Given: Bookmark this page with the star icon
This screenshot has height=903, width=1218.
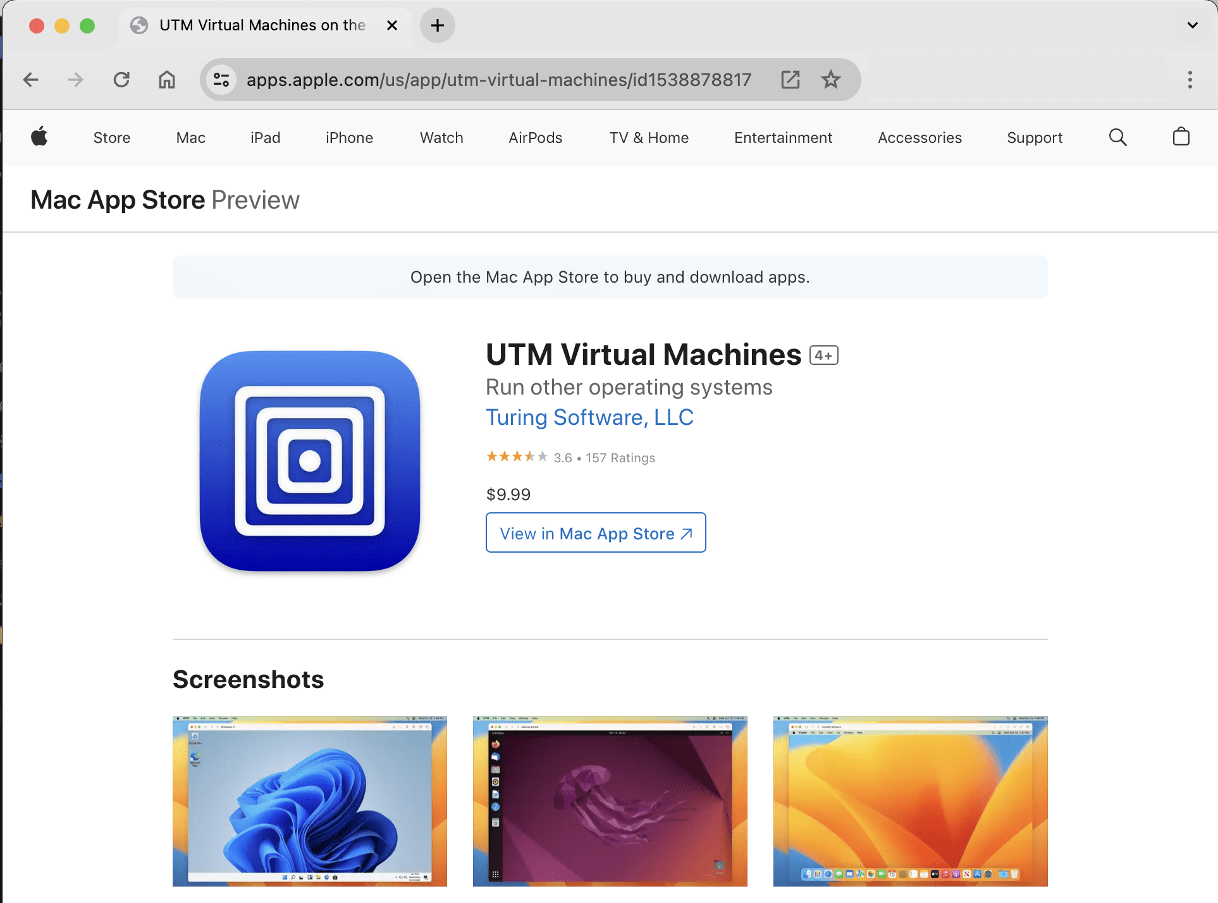Looking at the screenshot, I should click(830, 80).
